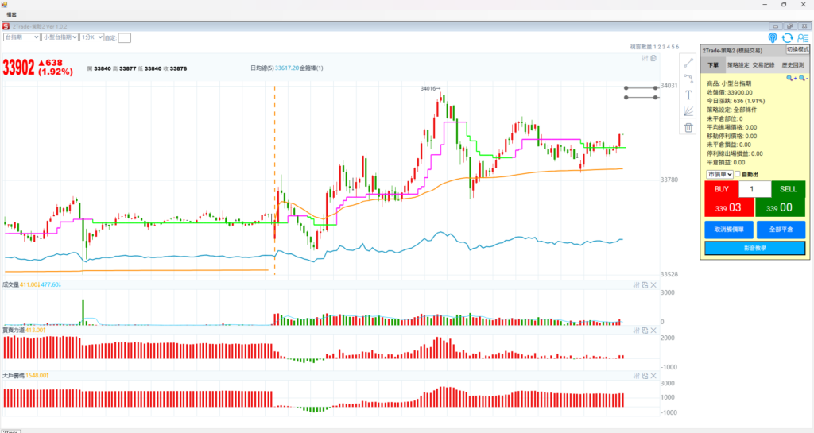The height and width of the screenshot is (433, 814).
Task: Select the trend line drawing tool
Action: [688, 62]
